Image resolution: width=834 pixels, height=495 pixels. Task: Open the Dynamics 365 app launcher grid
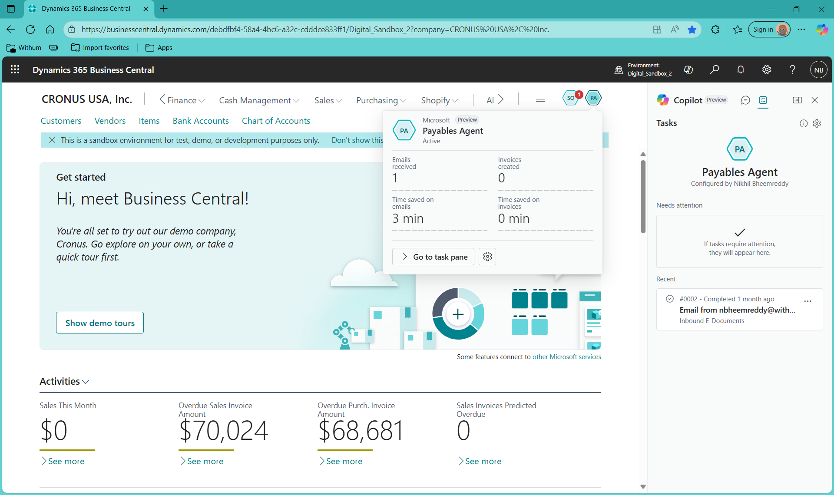tap(15, 69)
